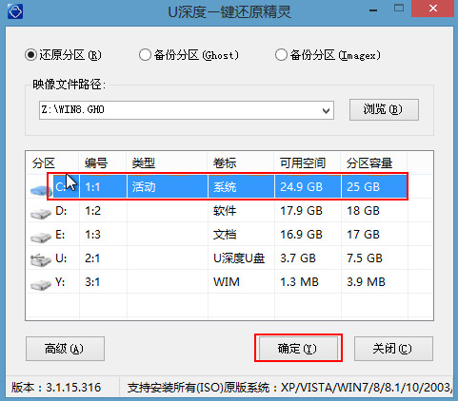Select the C: system drive icon
Viewport: 458px width, 401px height.
pyautogui.click(x=41, y=190)
